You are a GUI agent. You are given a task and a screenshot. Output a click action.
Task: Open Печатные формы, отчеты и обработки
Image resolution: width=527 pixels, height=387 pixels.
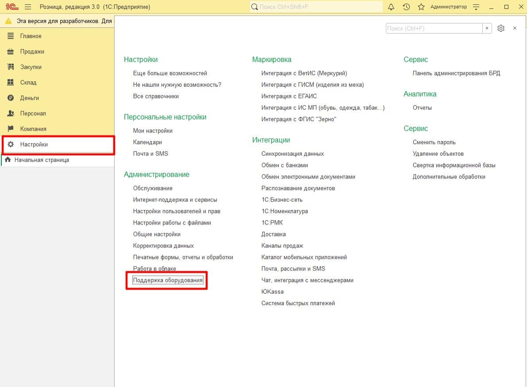point(183,257)
